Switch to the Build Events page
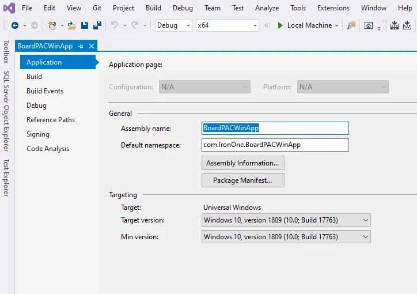The height and width of the screenshot is (294, 417). click(x=45, y=91)
